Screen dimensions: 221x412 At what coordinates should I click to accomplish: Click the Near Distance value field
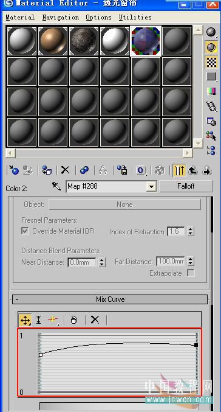coord(83,262)
